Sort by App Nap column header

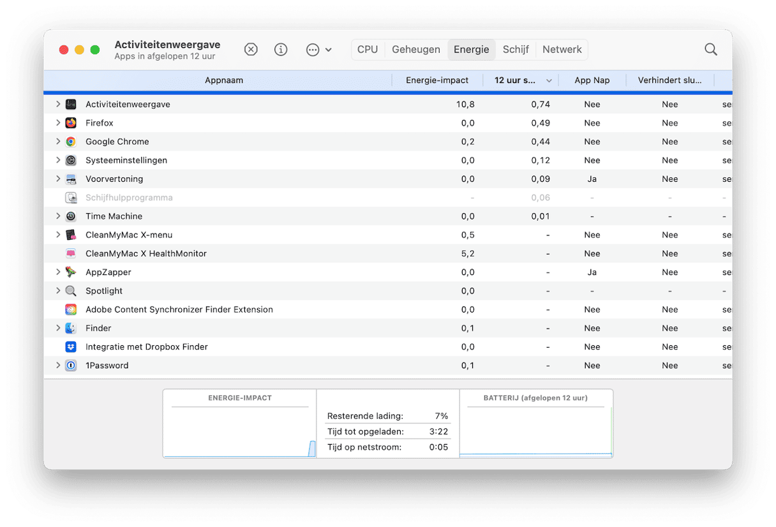click(592, 80)
